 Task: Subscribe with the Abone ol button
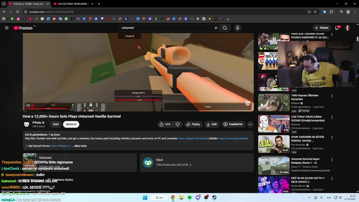[71, 124]
